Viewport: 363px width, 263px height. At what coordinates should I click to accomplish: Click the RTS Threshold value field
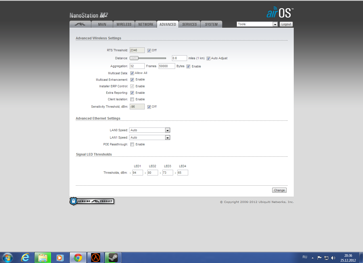[x=137, y=50]
